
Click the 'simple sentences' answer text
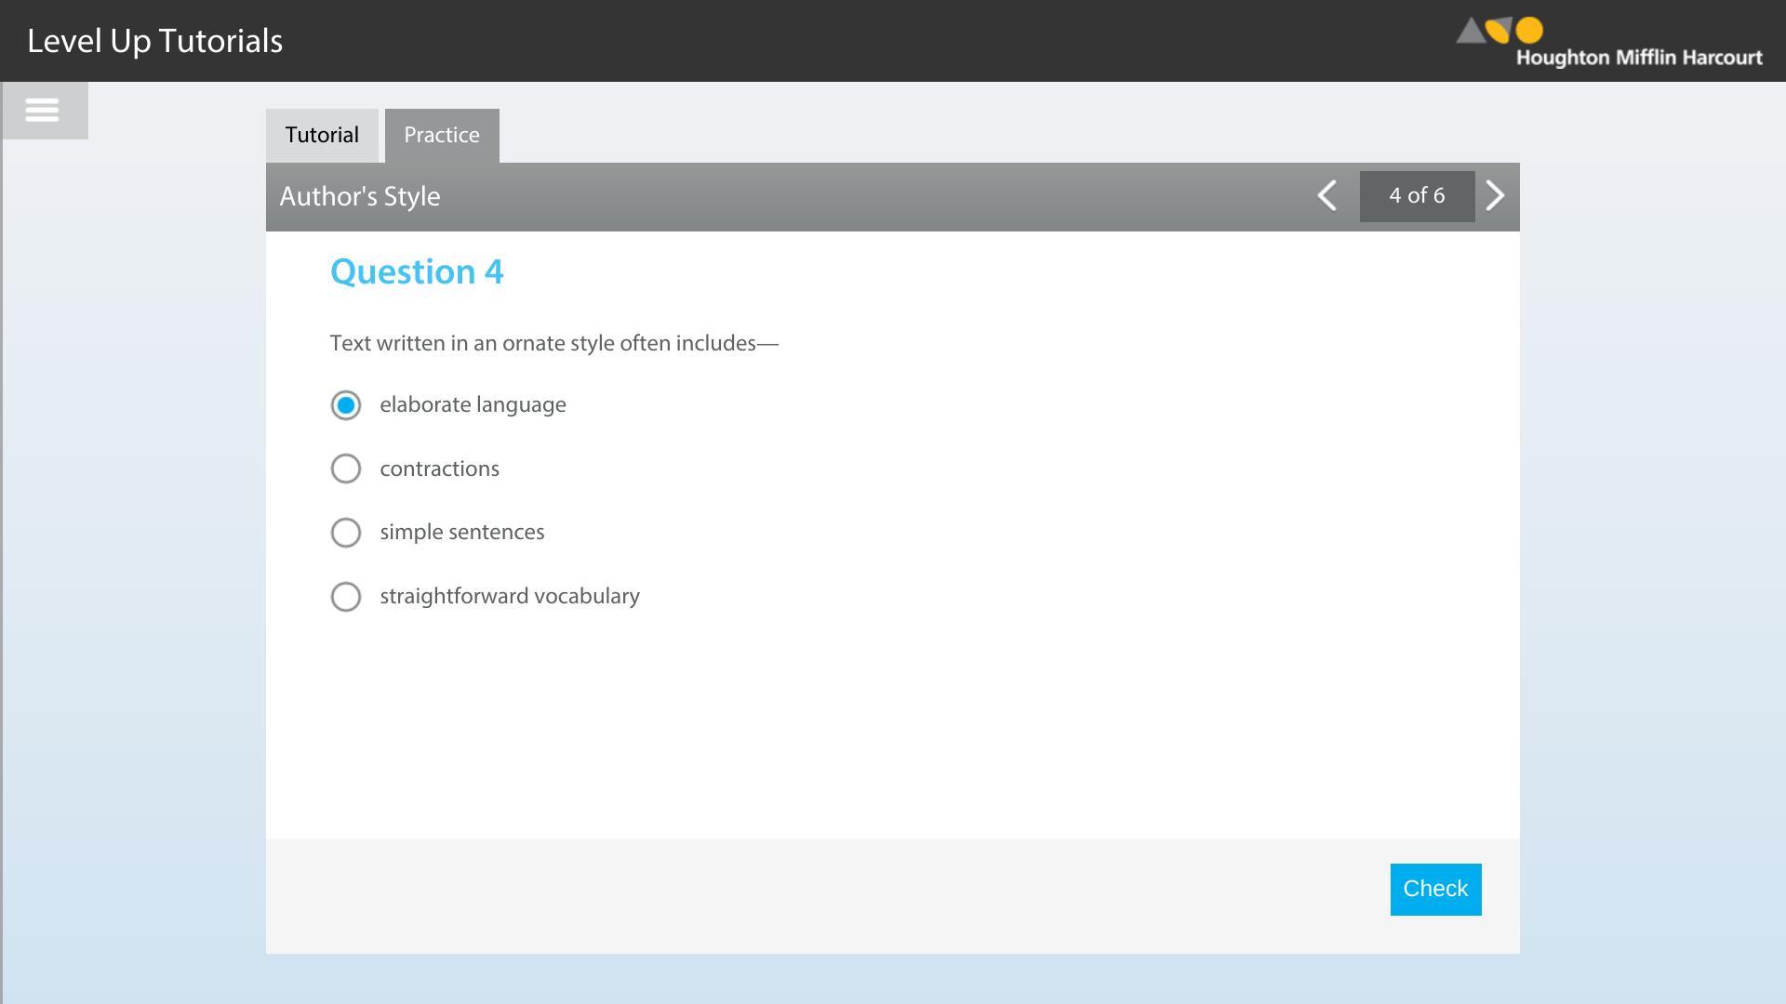point(462,533)
